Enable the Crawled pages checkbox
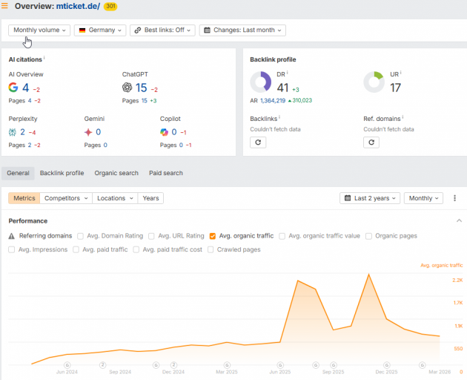This screenshot has height=380, width=467. point(211,249)
